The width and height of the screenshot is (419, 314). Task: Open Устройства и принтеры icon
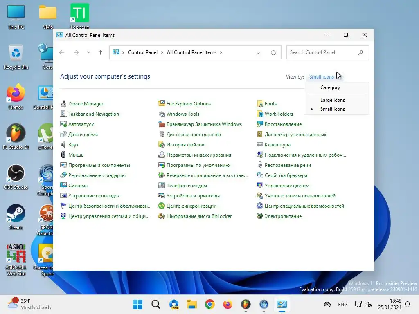point(161,196)
